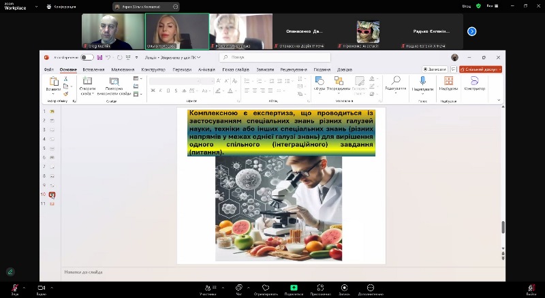Viewport: 545px width, 298px height.
Task: Toggle the AutoSave switch
Action: (x=87, y=57)
